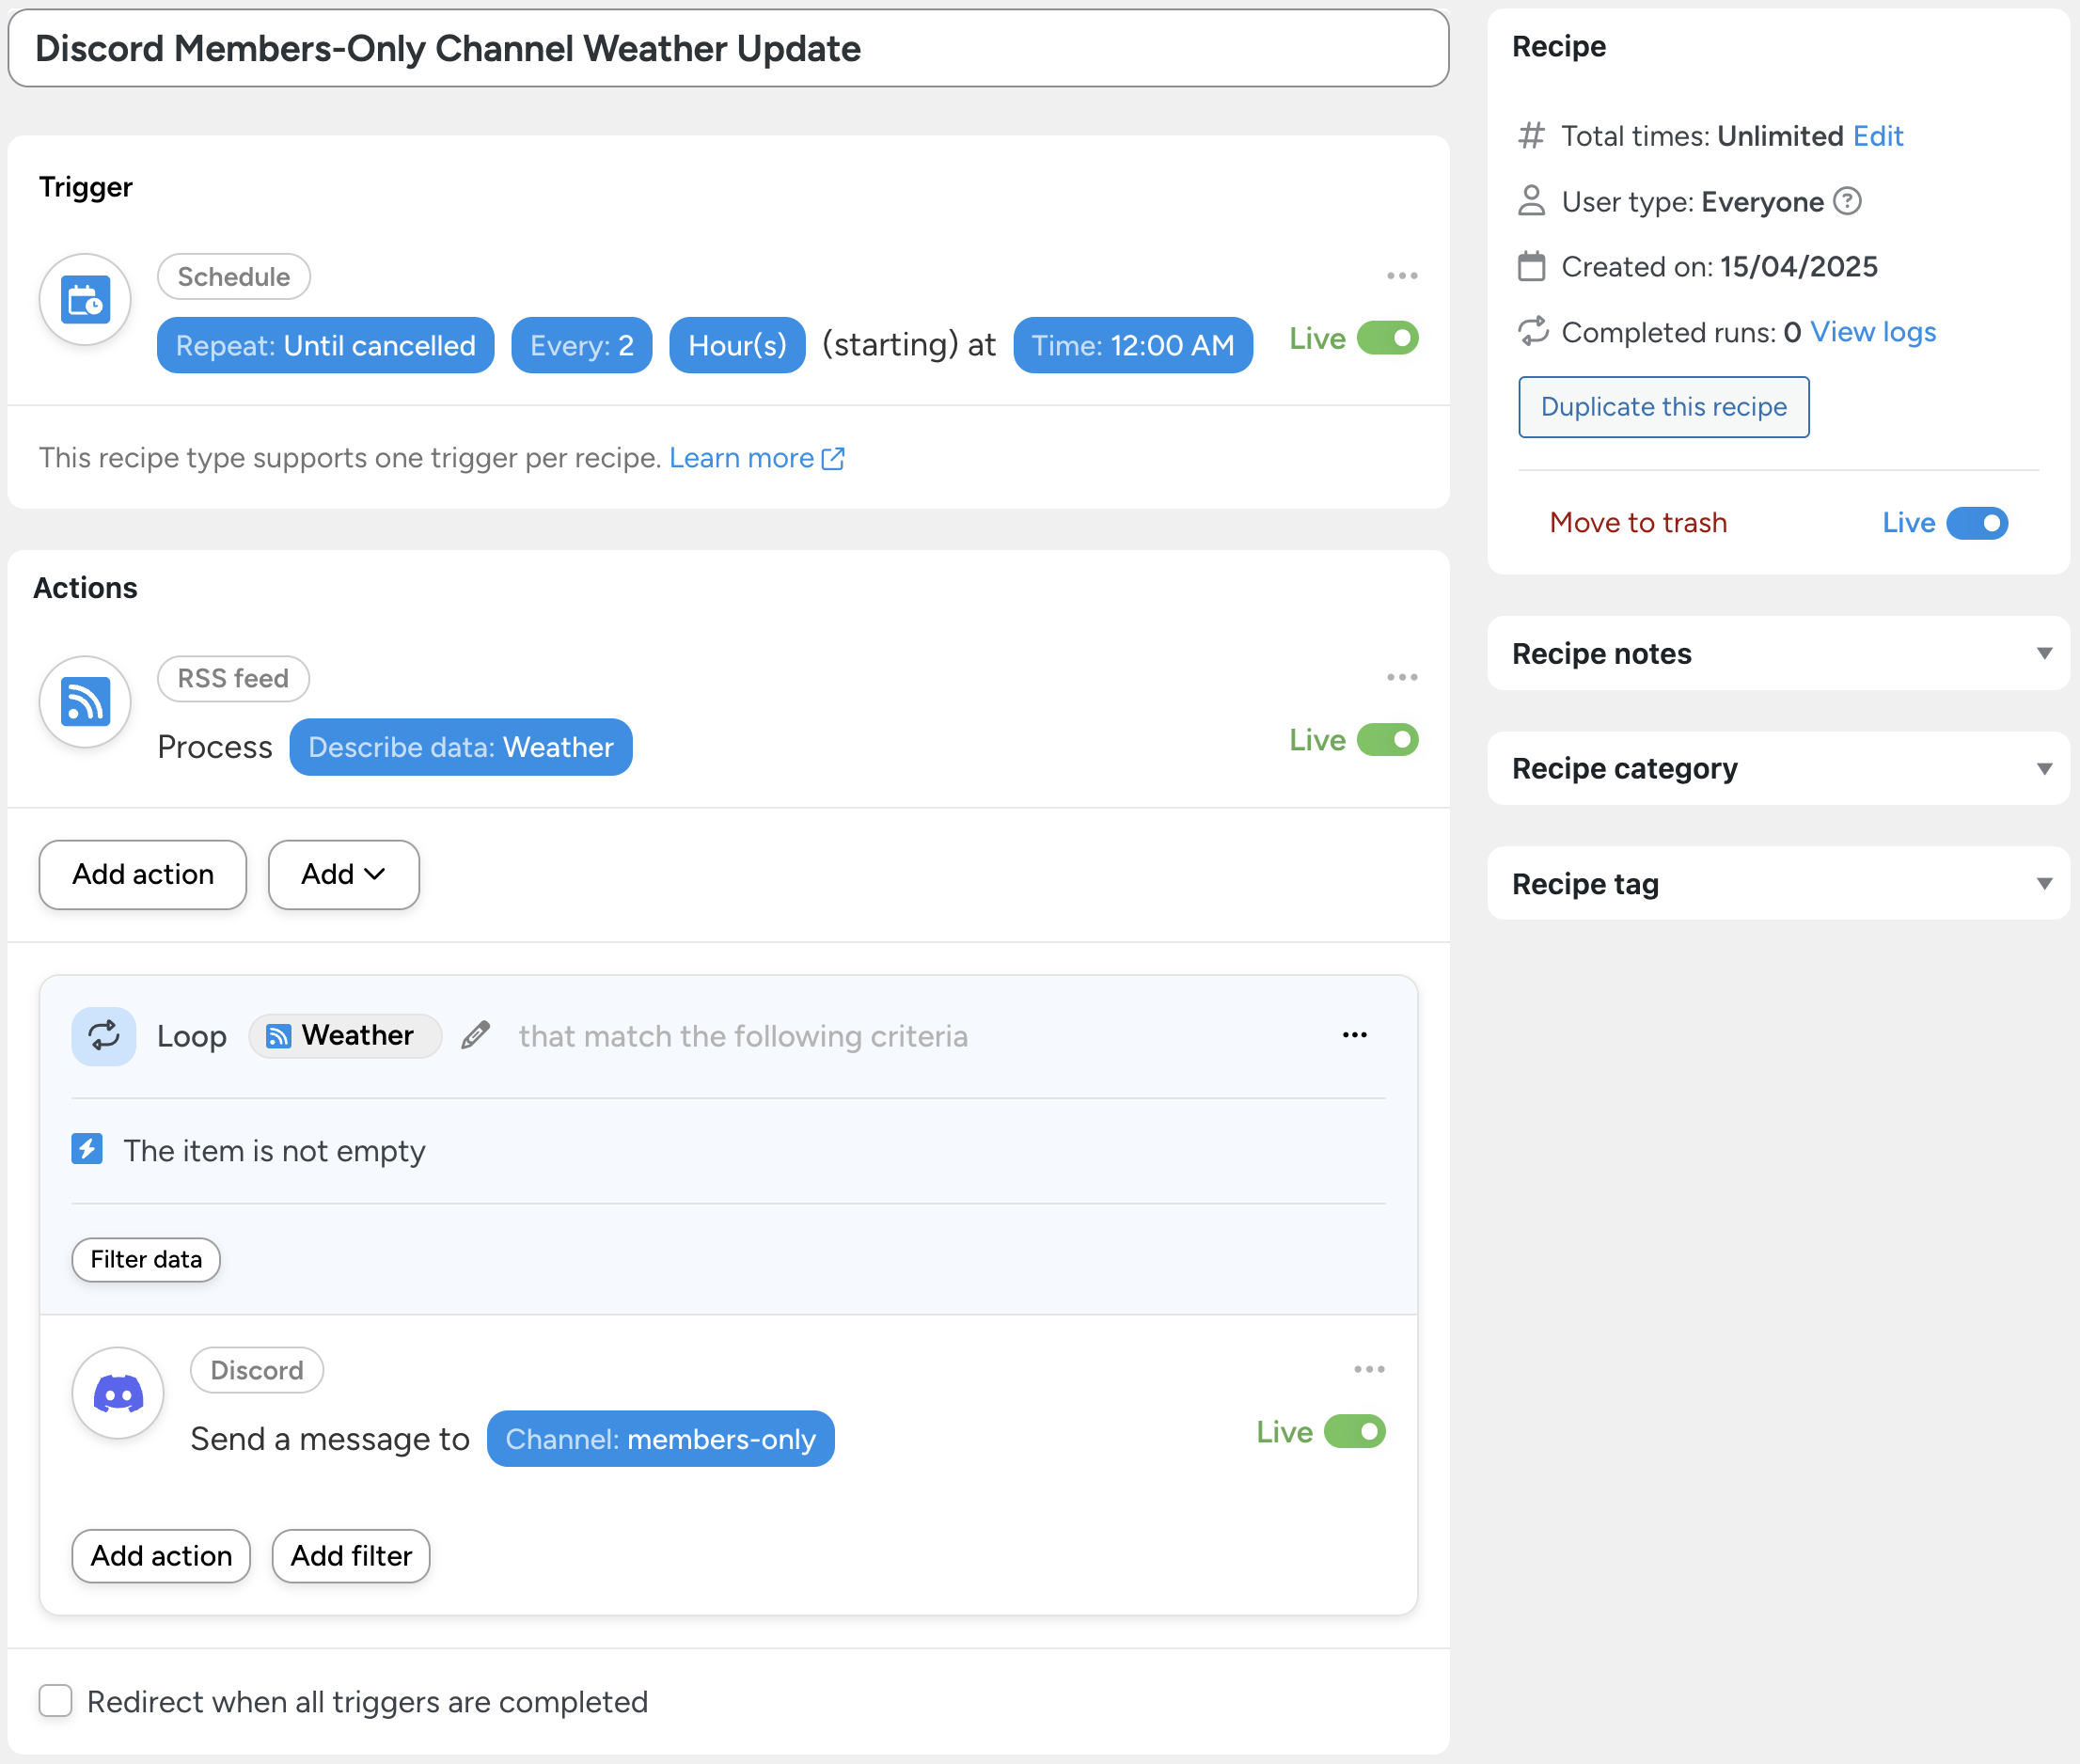
Task: Open the Schedule trigger three-dot menu
Action: (1402, 276)
